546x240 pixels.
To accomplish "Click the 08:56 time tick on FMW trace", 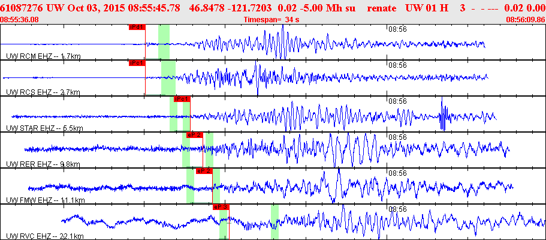I will point(397,173).
